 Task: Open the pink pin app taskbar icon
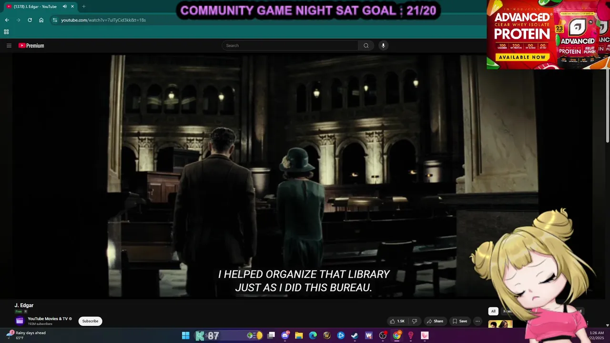[x=411, y=336]
